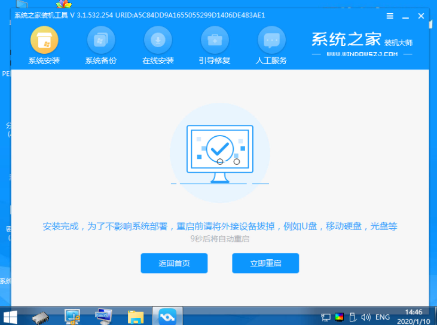
Task: Open the Windows Start menu
Action: pos(10,316)
